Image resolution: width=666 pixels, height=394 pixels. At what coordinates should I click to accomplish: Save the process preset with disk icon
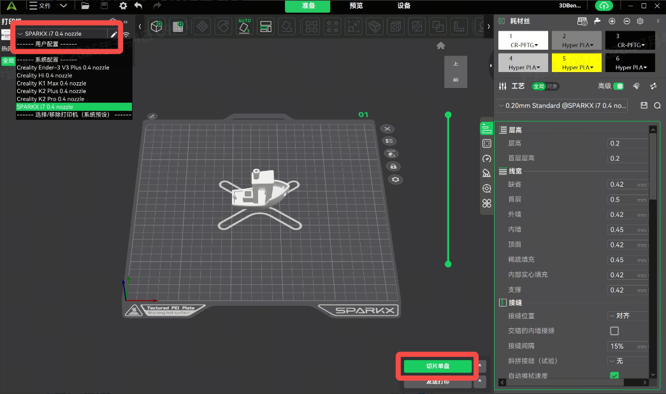(x=644, y=105)
